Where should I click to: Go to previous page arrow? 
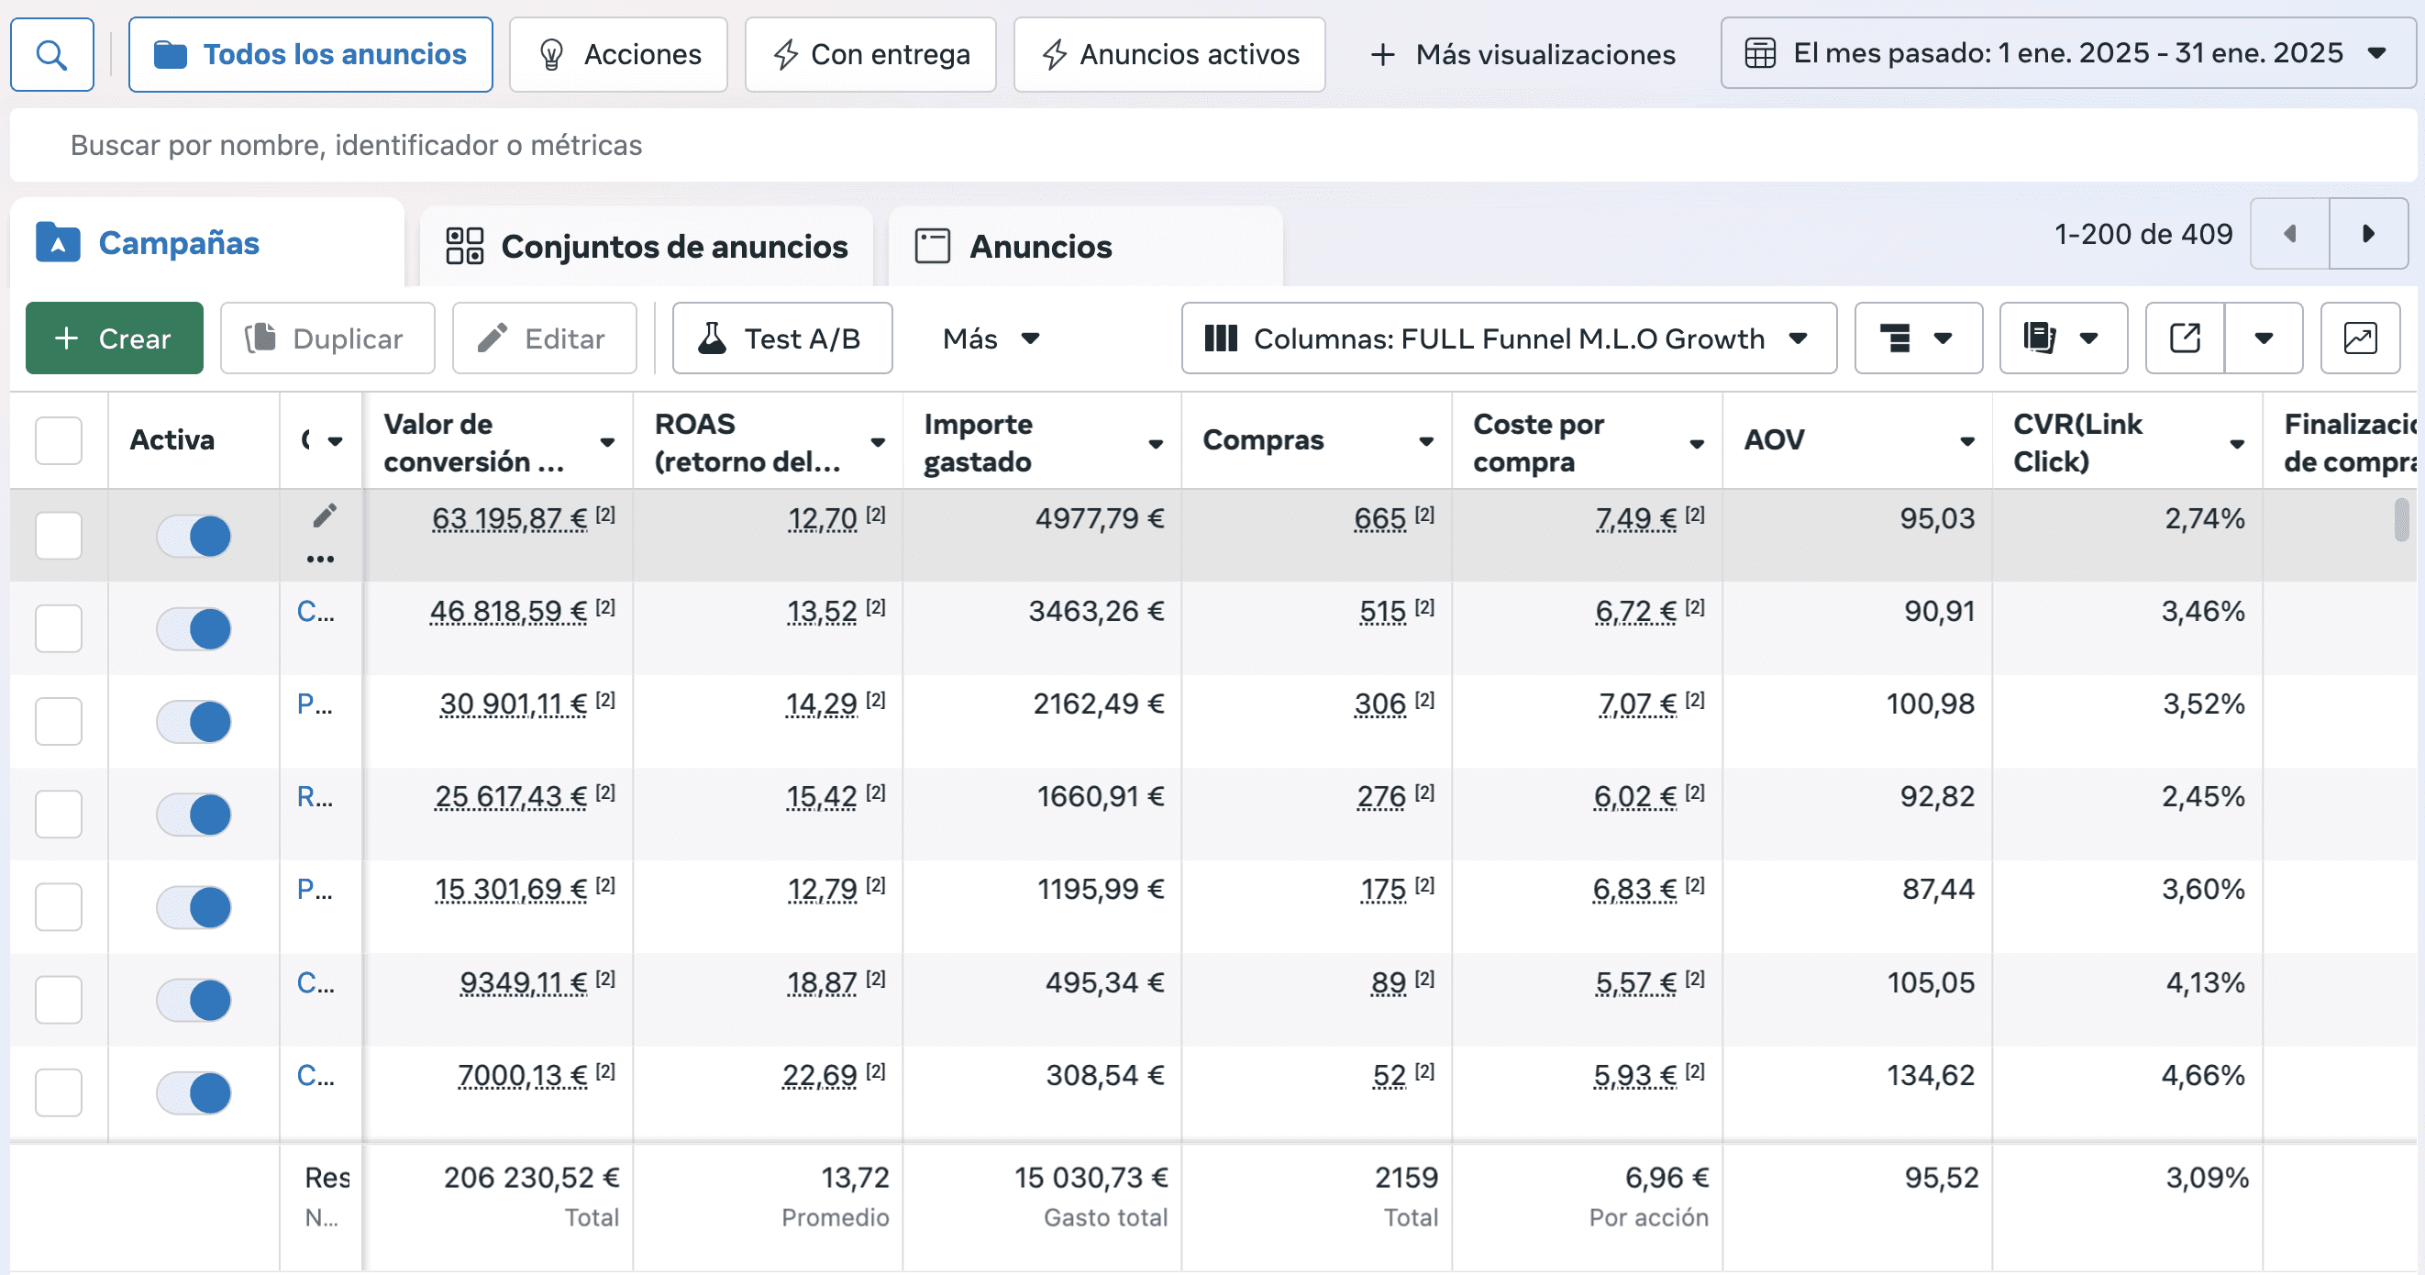(x=2289, y=234)
